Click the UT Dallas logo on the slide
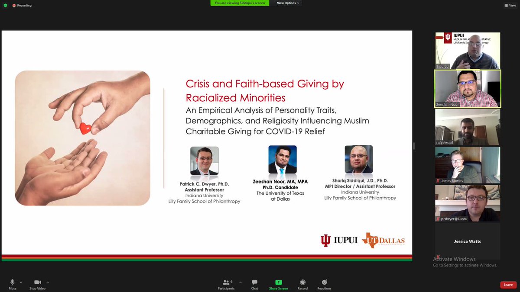The image size is (520, 292). (383, 241)
